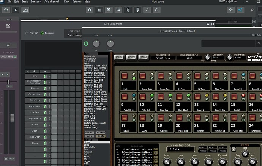Image resolution: width=262 pixels, height=166 pixels.
Task: Open the Transport menu
Action: tap(36, 2)
